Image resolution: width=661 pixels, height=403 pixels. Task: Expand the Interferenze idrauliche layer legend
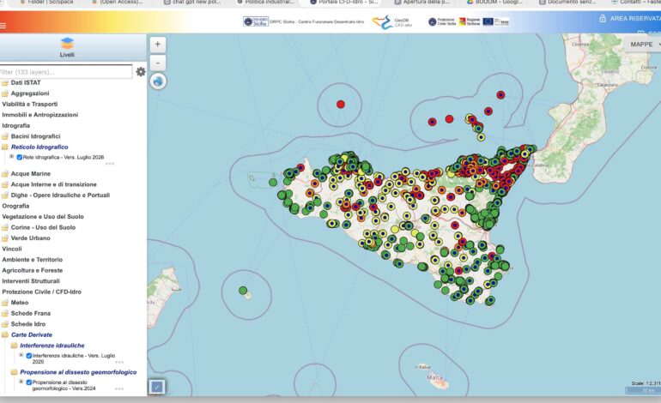pos(21,355)
